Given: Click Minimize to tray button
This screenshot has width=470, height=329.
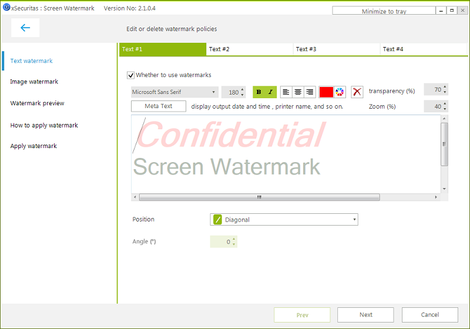Looking at the screenshot, I should coord(384,11).
